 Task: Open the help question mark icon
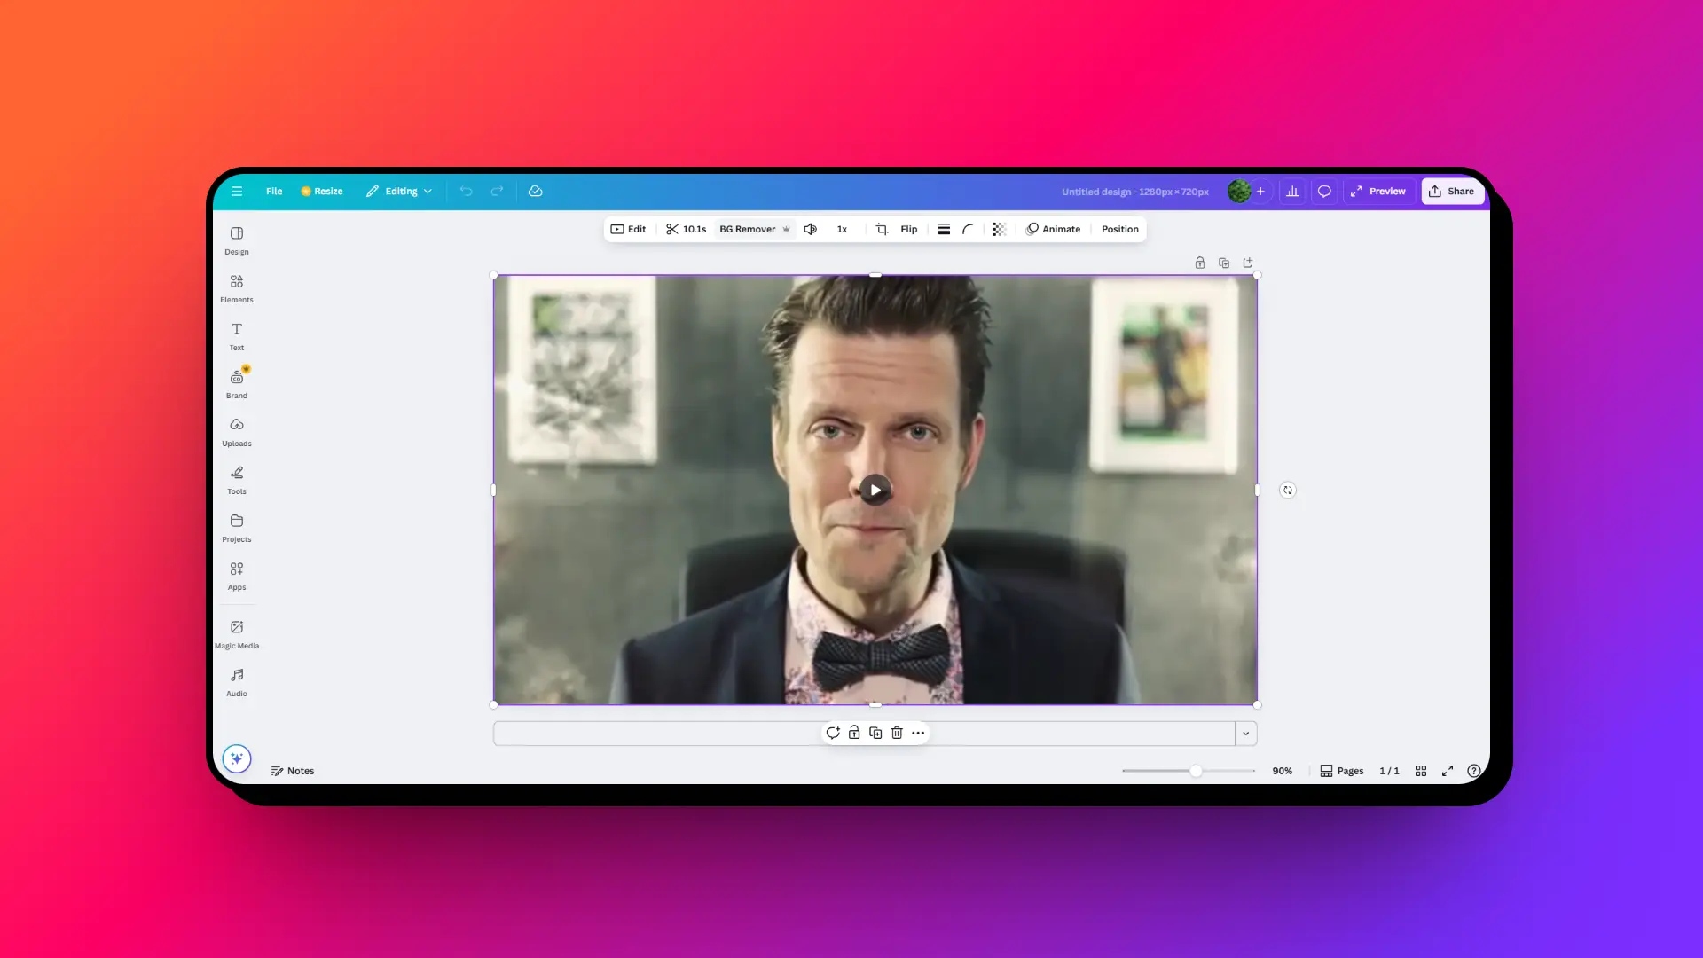(x=1474, y=771)
